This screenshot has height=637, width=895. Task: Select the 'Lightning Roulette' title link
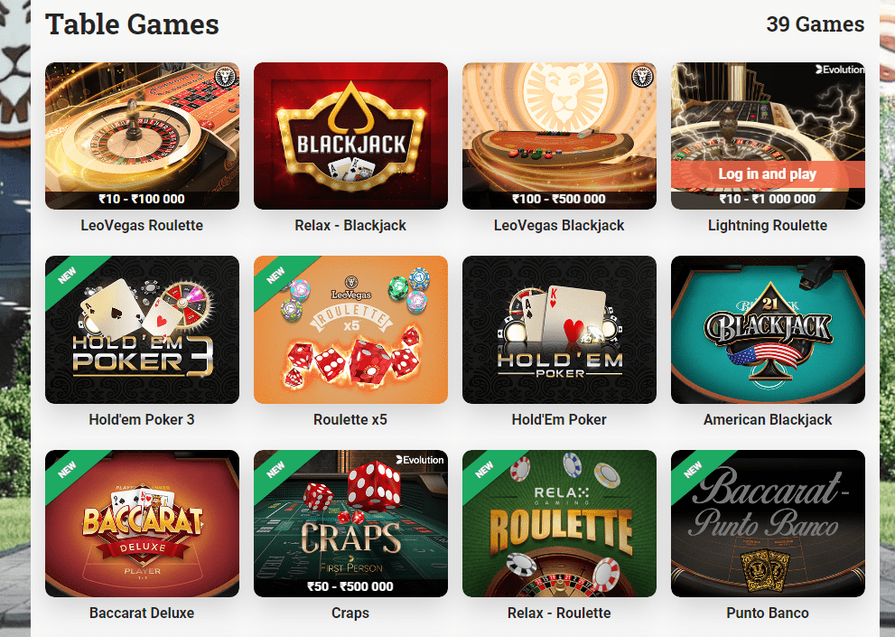click(x=768, y=226)
